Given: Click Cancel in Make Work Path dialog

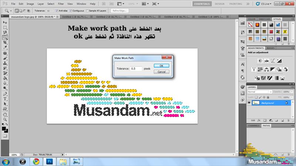Looking at the screenshot, I should point(161,72).
